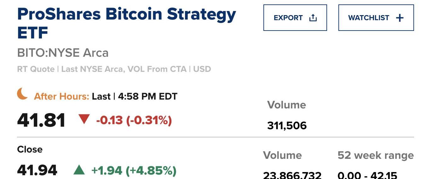Click the green +1.94 (+4.85%) change
The image size is (426, 179).
[x=134, y=170]
